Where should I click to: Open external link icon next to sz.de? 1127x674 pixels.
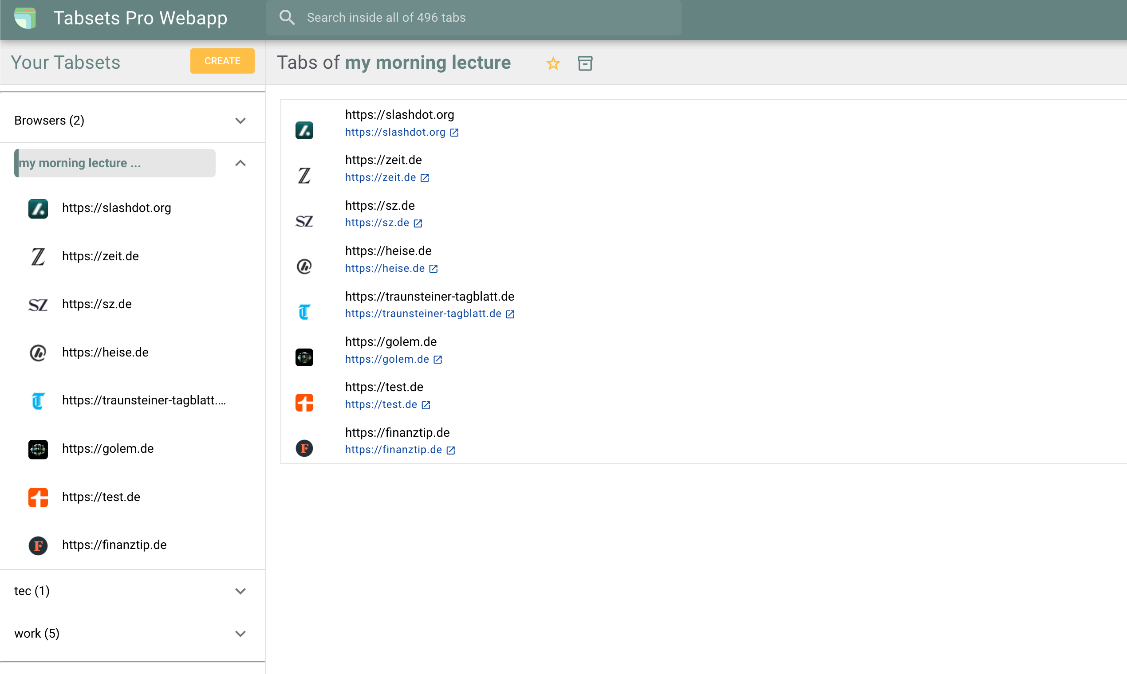418,223
